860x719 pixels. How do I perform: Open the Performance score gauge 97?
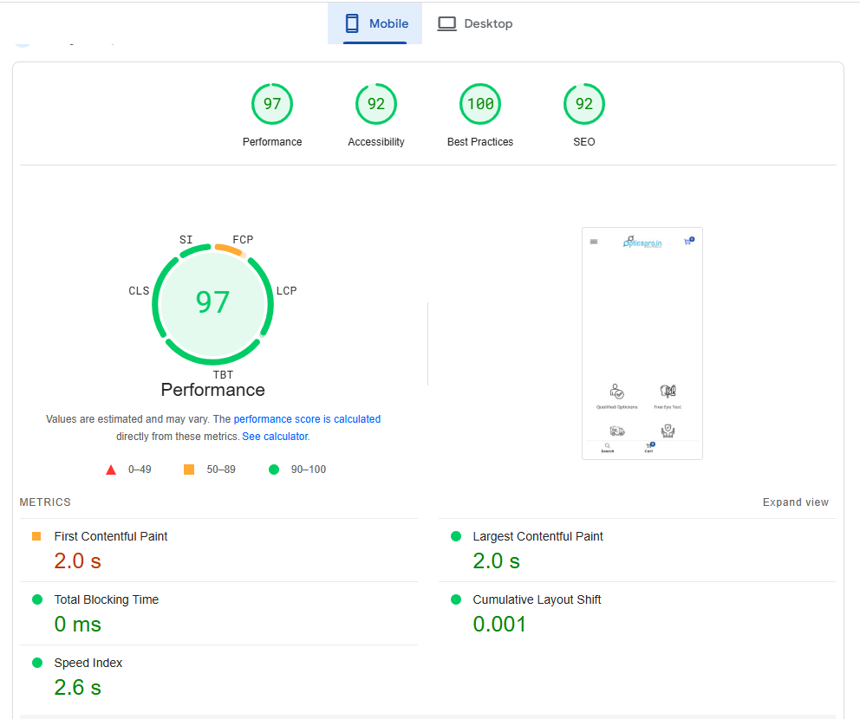[x=272, y=104]
